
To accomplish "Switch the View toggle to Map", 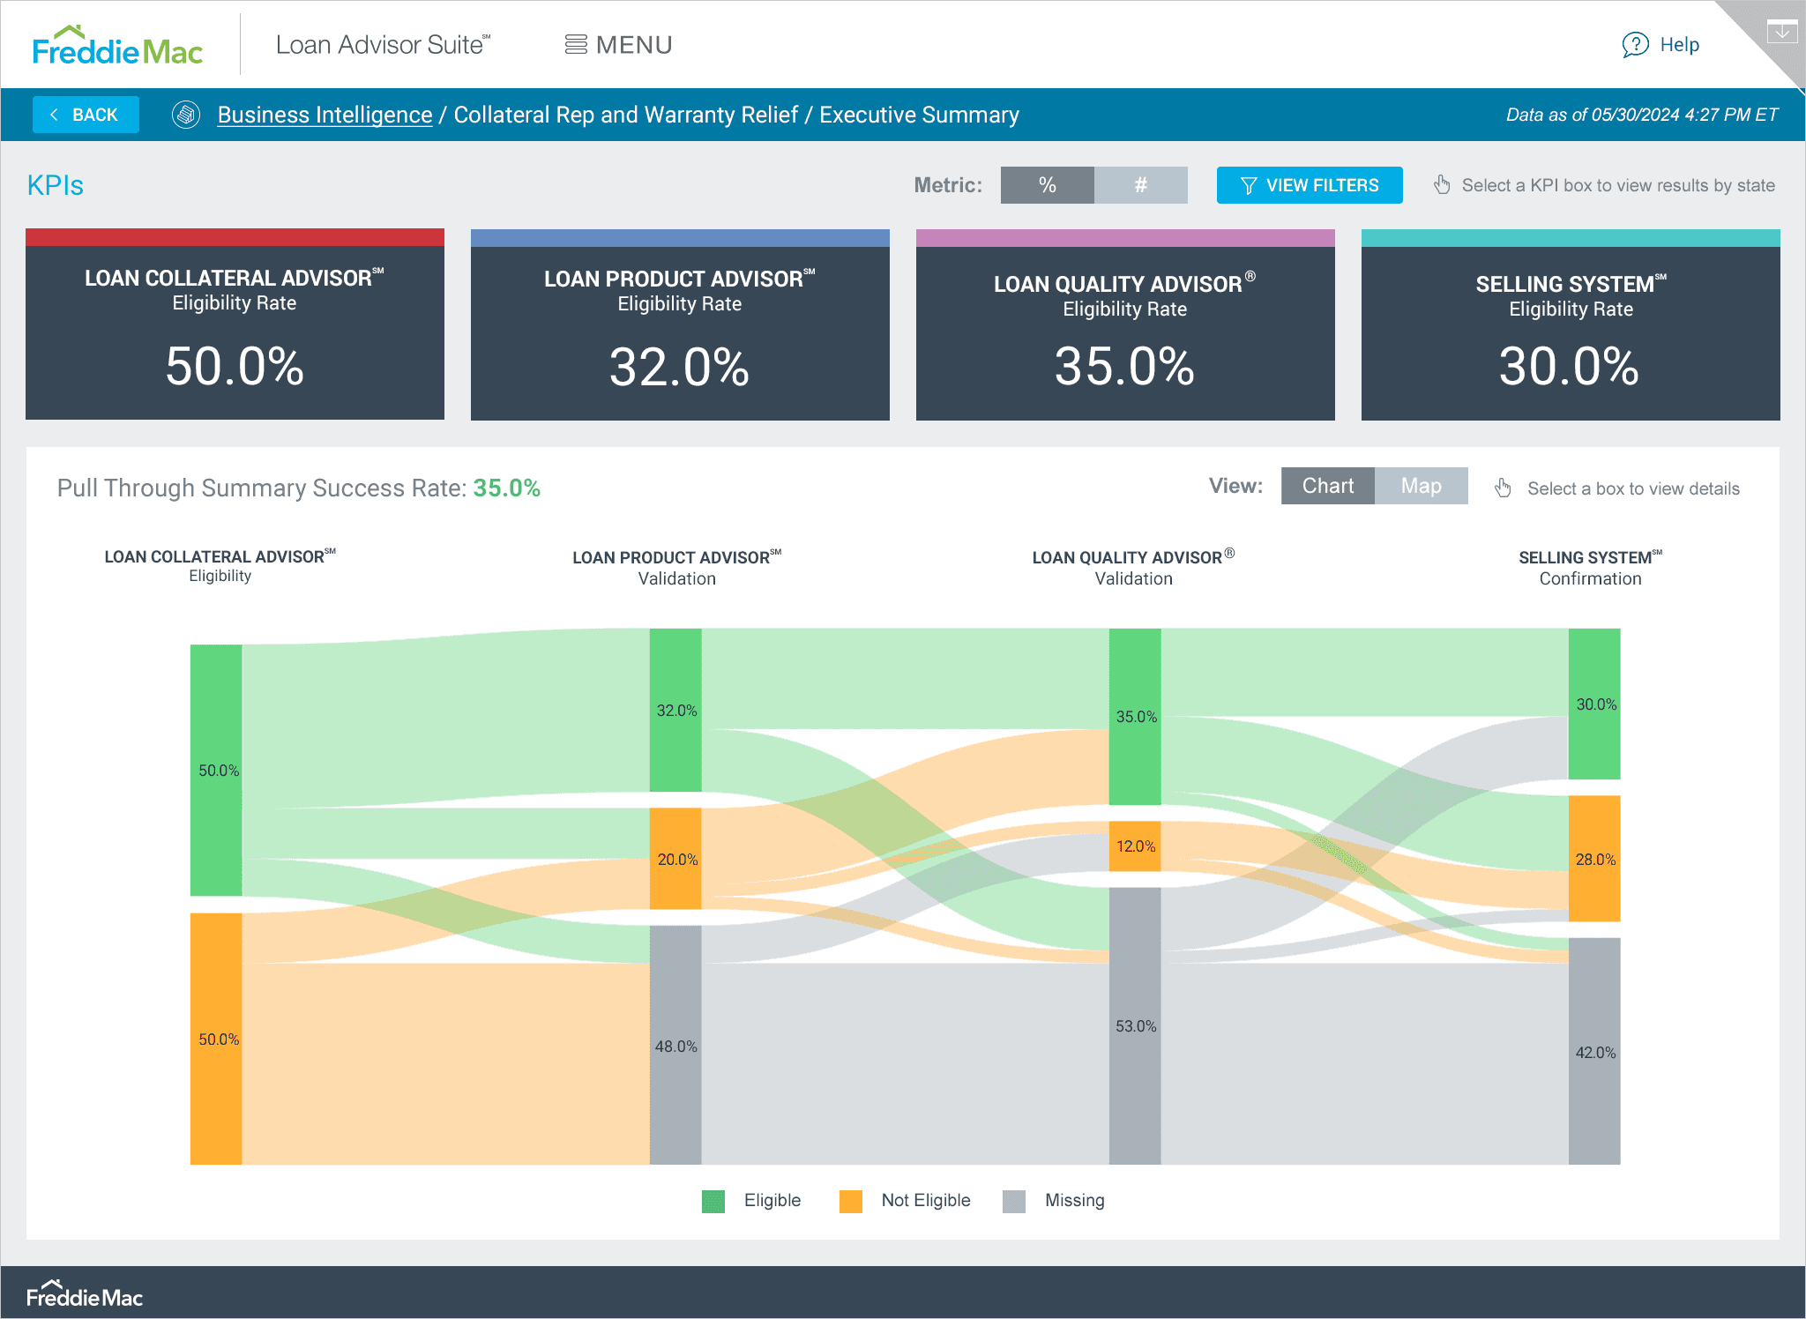I will [1421, 486].
